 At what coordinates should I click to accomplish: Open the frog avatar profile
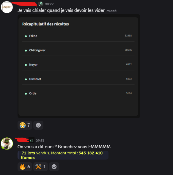[x=7, y=144]
